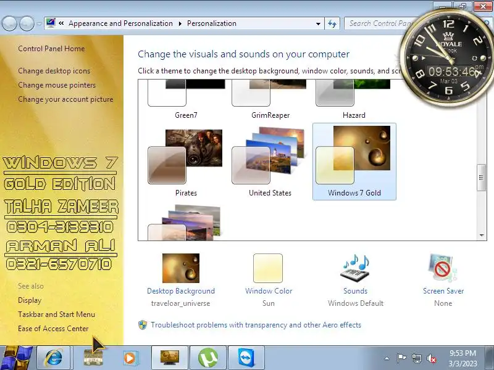The width and height of the screenshot is (494, 370).
Task: Apply the GrimReaper theme
Action: tap(270, 99)
